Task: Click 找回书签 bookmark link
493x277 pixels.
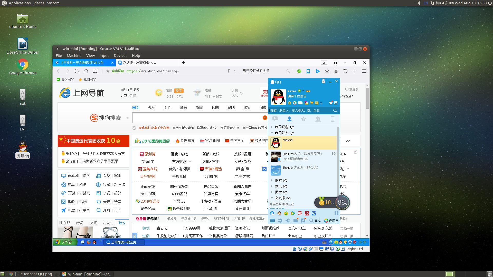Action: [87, 80]
